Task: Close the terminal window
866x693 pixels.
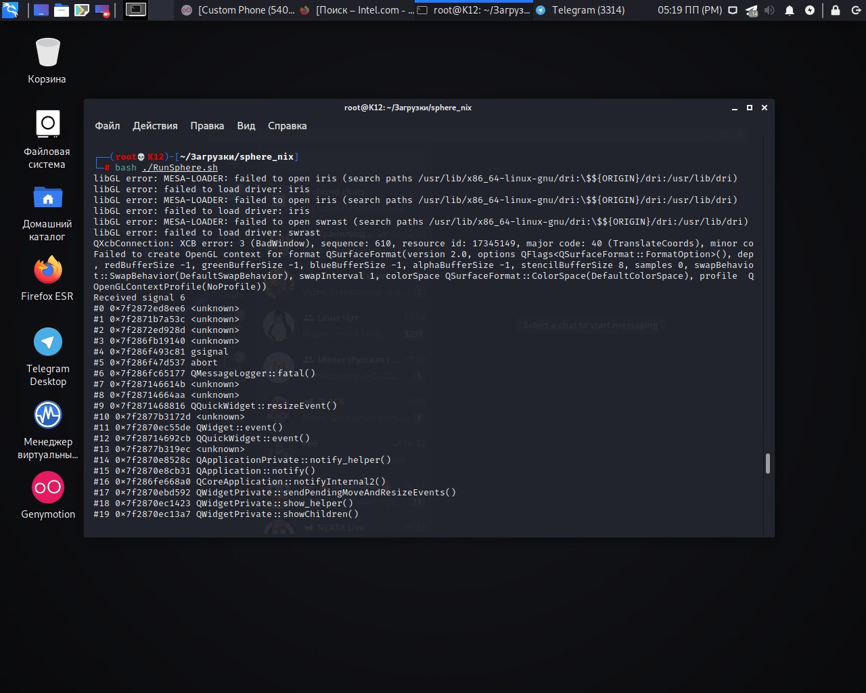Action: [x=765, y=108]
